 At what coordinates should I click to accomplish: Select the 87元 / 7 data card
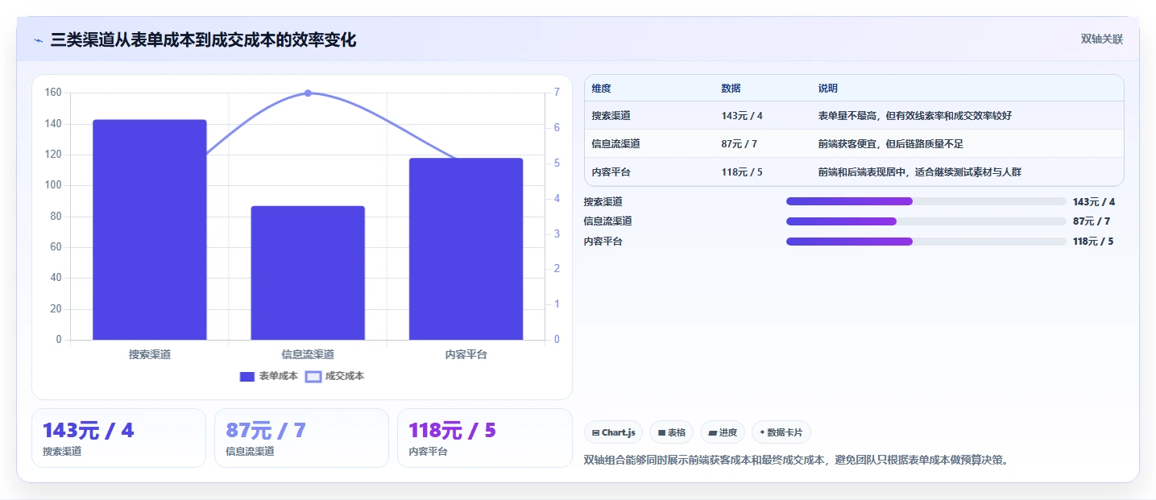[x=301, y=438]
